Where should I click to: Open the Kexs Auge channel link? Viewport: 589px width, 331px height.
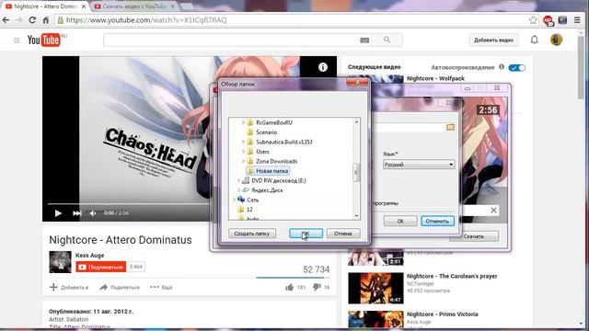coord(90,256)
